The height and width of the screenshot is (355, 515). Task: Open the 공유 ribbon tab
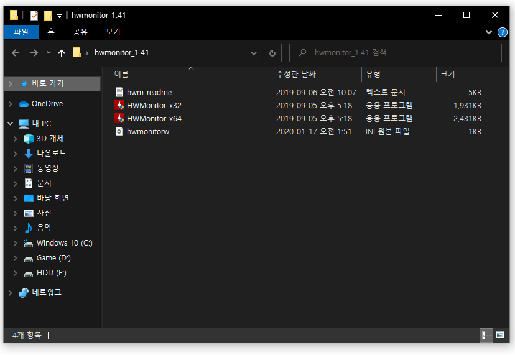[80, 32]
